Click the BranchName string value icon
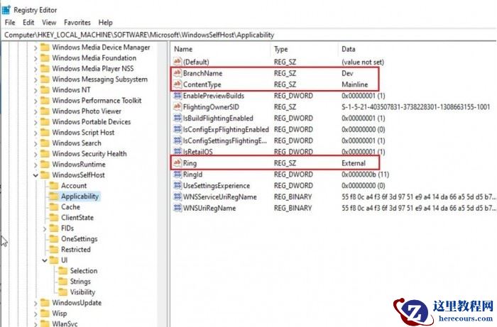 (x=177, y=73)
